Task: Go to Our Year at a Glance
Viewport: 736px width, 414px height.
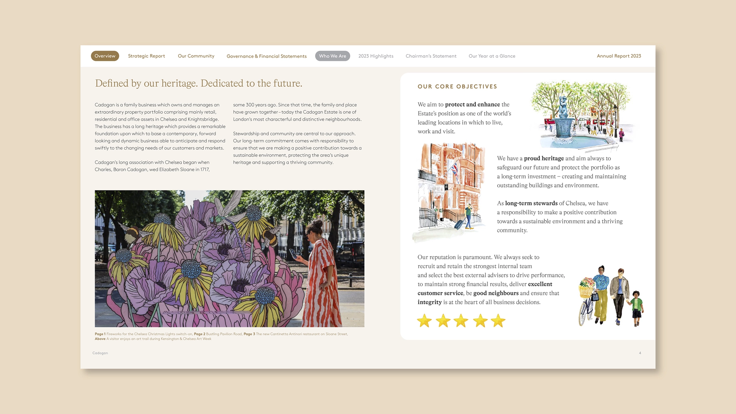Action: 491,56
